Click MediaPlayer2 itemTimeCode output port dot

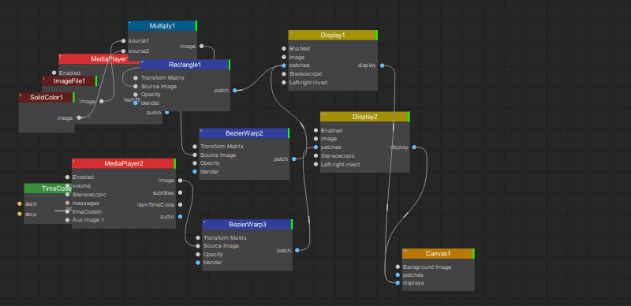point(180,204)
